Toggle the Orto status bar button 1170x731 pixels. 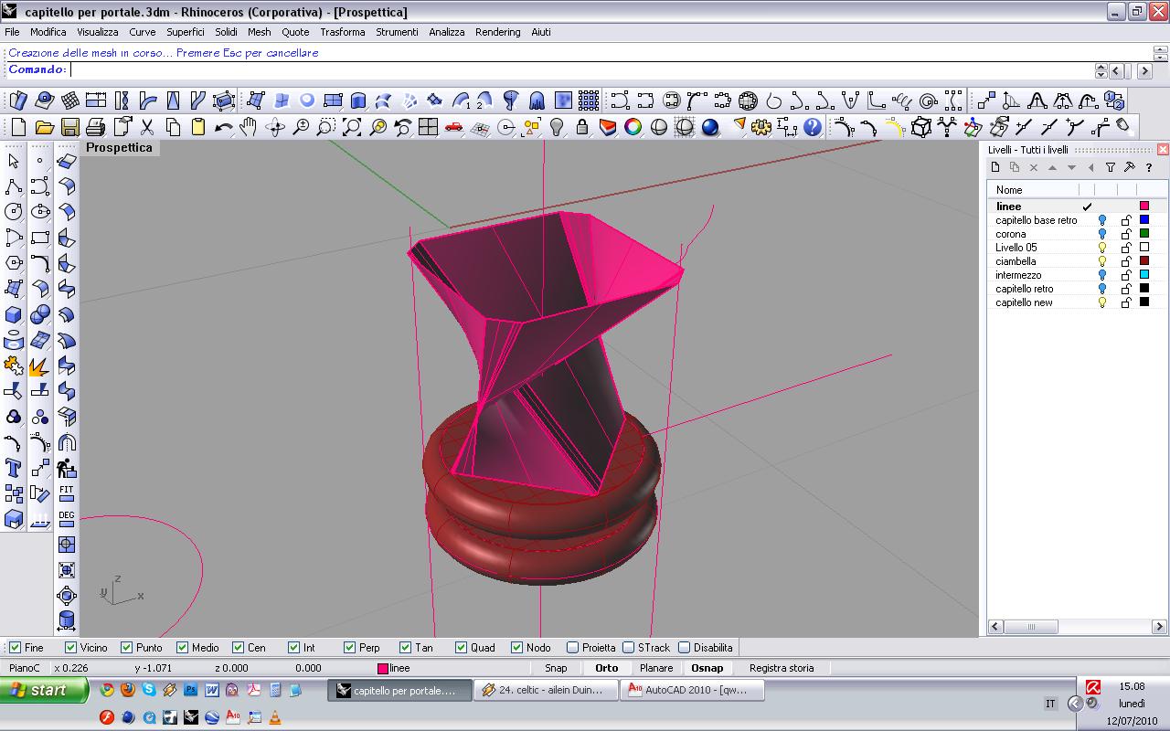click(x=607, y=668)
